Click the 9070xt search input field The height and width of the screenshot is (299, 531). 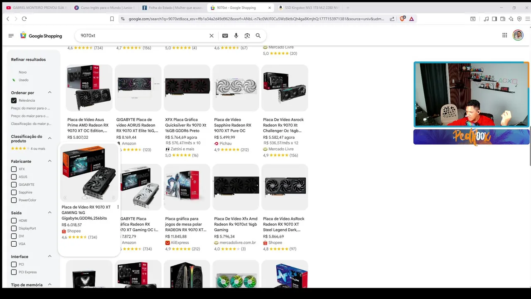click(143, 36)
